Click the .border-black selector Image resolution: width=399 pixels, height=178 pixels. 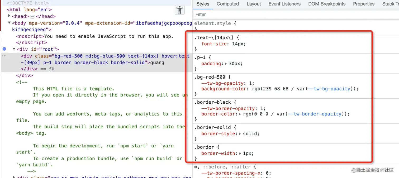[x=213, y=102]
